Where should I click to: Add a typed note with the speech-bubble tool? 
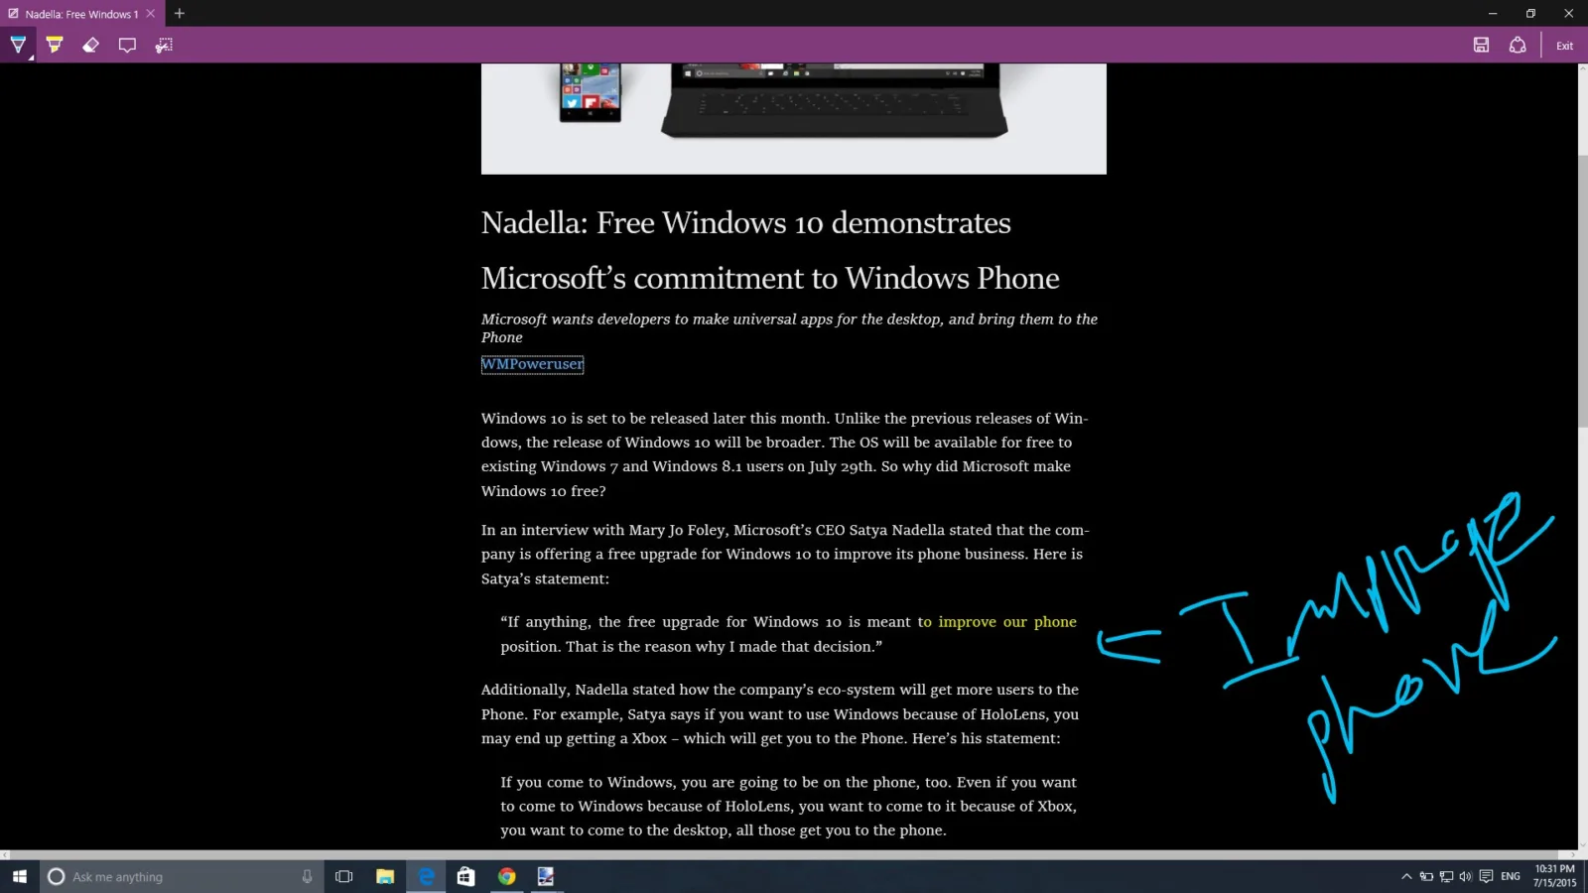pyautogui.click(x=127, y=45)
